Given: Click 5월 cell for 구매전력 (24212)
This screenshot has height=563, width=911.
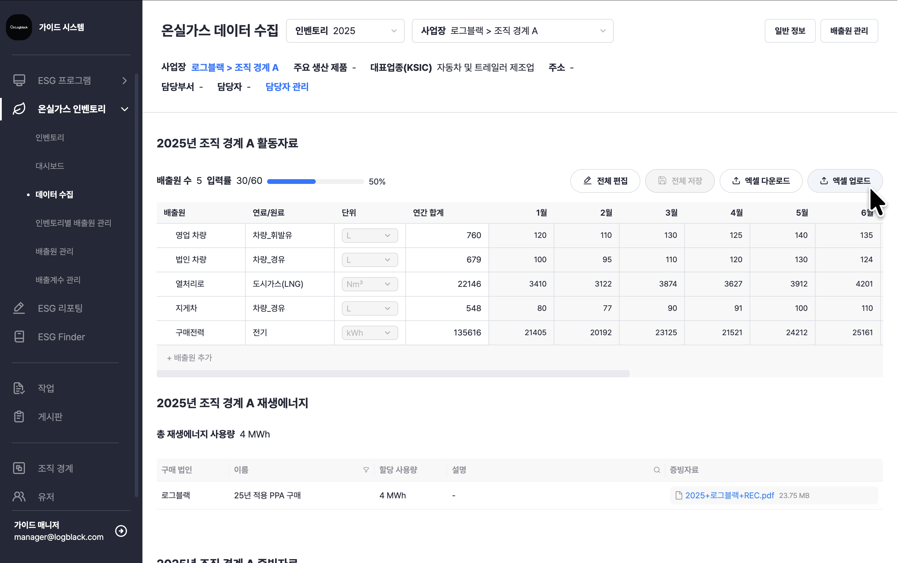Looking at the screenshot, I should (x=782, y=333).
